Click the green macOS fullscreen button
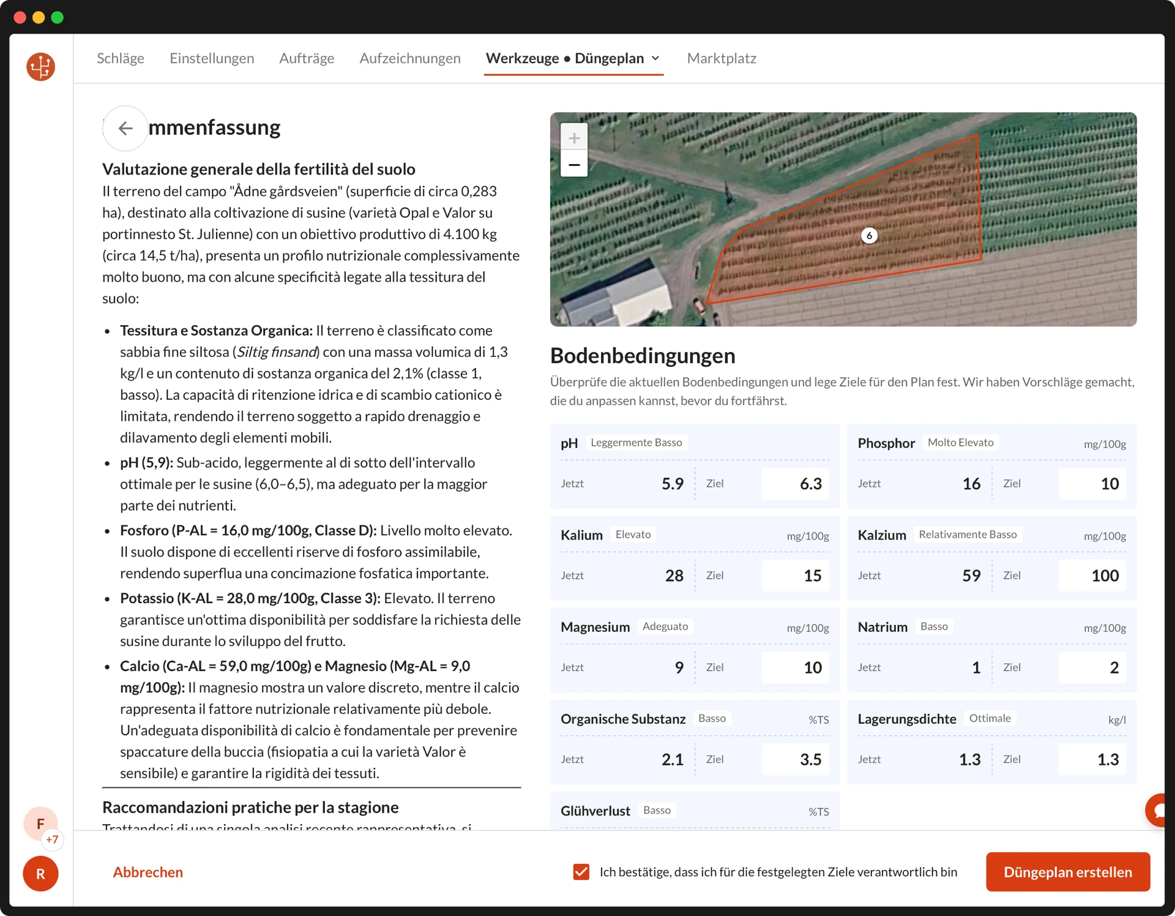 point(58,17)
